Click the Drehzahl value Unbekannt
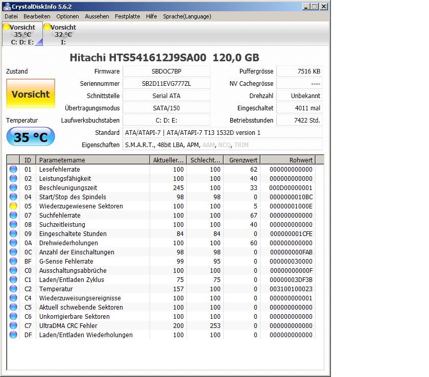 coord(300,96)
